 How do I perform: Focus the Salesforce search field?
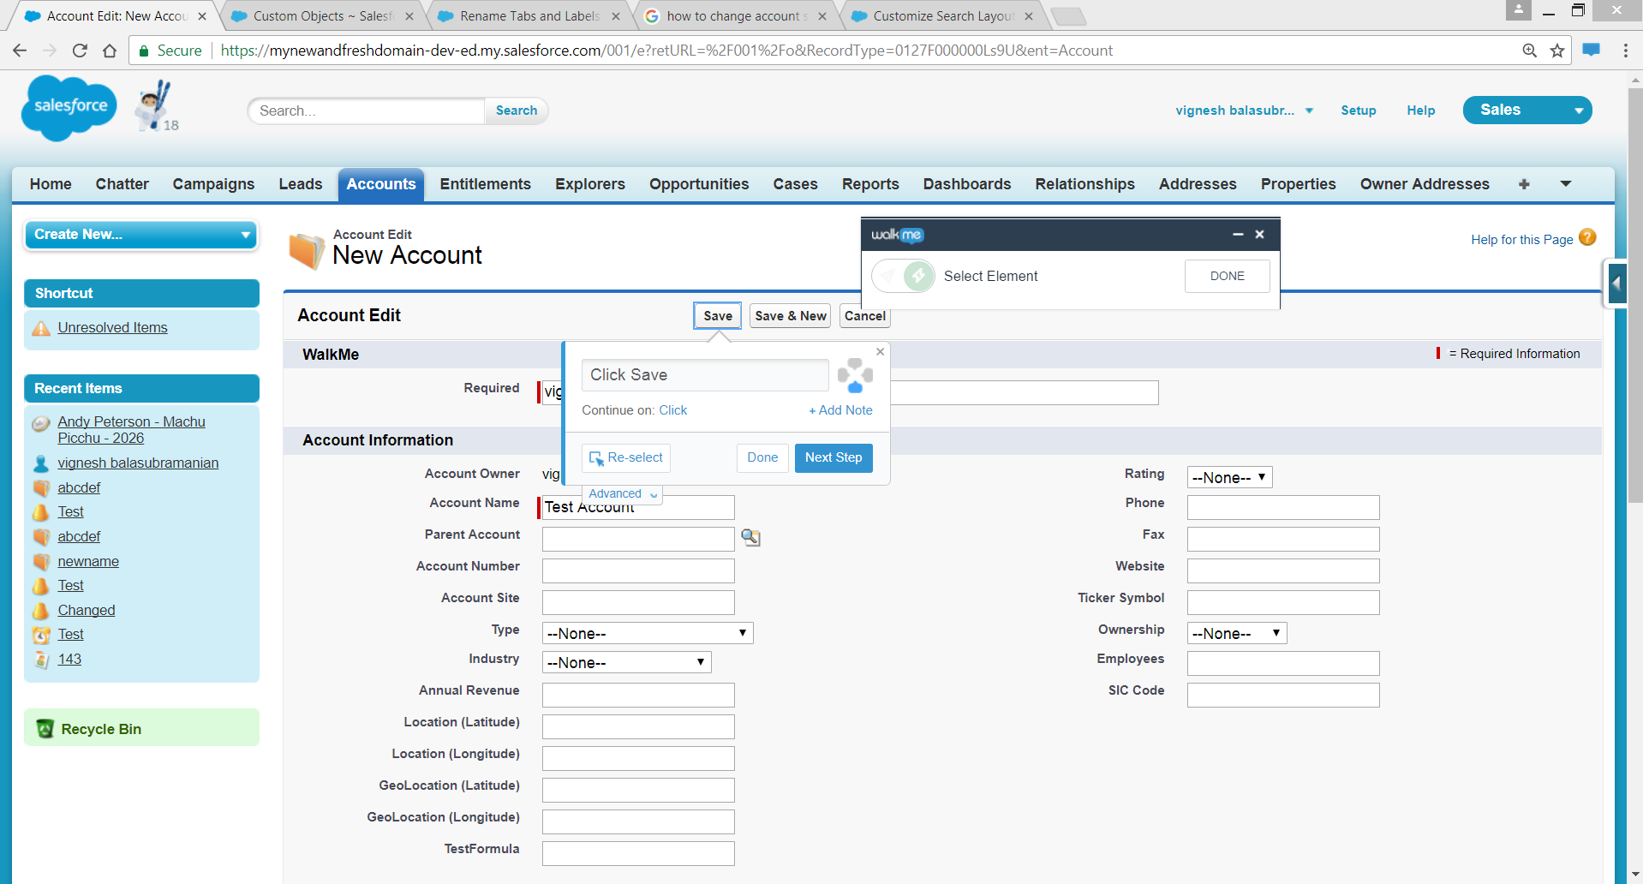(x=367, y=110)
